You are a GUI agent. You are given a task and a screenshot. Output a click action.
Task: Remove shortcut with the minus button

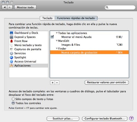click(x=57, y=83)
